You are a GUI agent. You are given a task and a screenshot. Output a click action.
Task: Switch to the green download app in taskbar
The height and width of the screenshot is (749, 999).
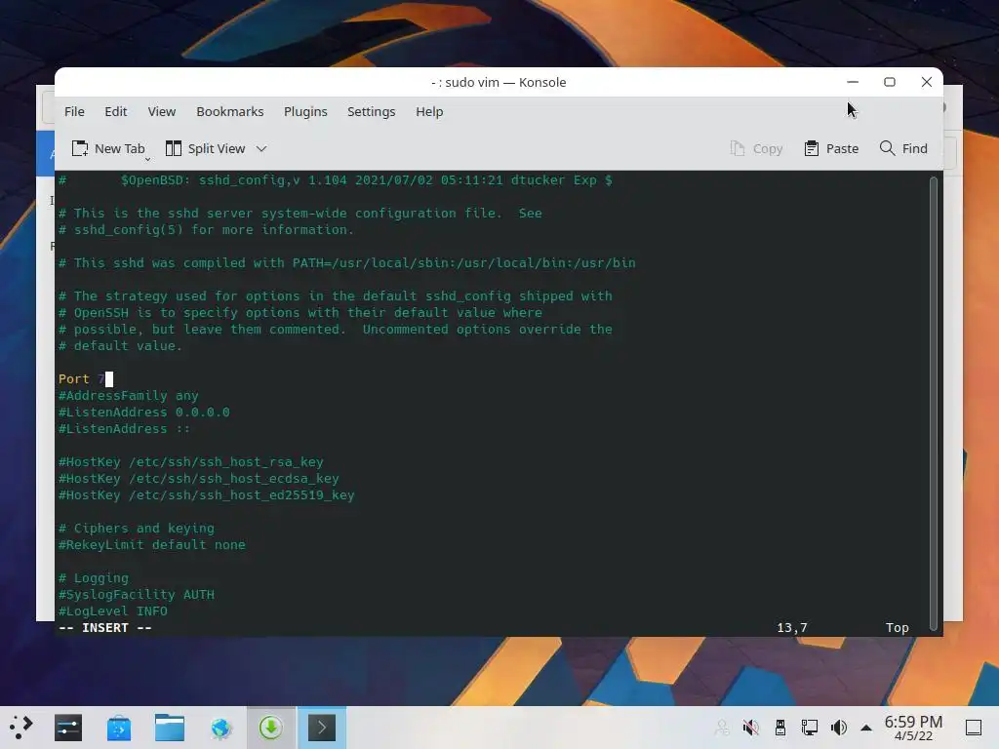(x=271, y=728)
